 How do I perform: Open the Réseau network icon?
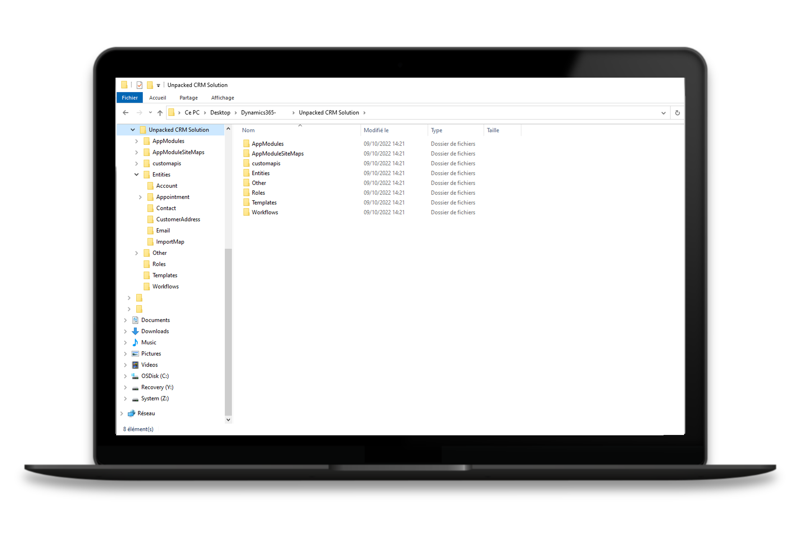[x=132, y=413]
